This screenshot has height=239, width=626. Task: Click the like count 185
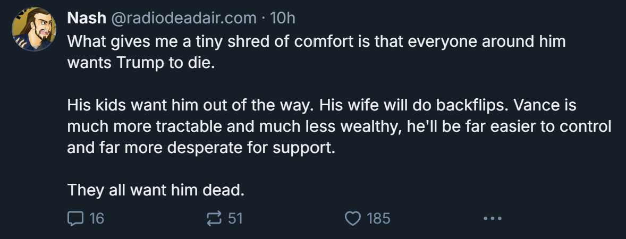point(378,218)
